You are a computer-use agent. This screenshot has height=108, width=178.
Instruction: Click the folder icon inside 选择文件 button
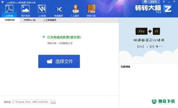coord(50,61)
